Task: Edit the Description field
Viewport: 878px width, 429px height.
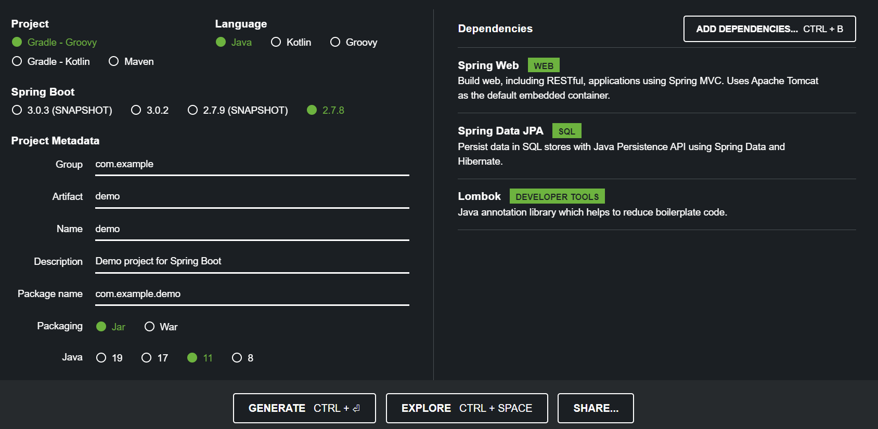Action: (252, 262)
